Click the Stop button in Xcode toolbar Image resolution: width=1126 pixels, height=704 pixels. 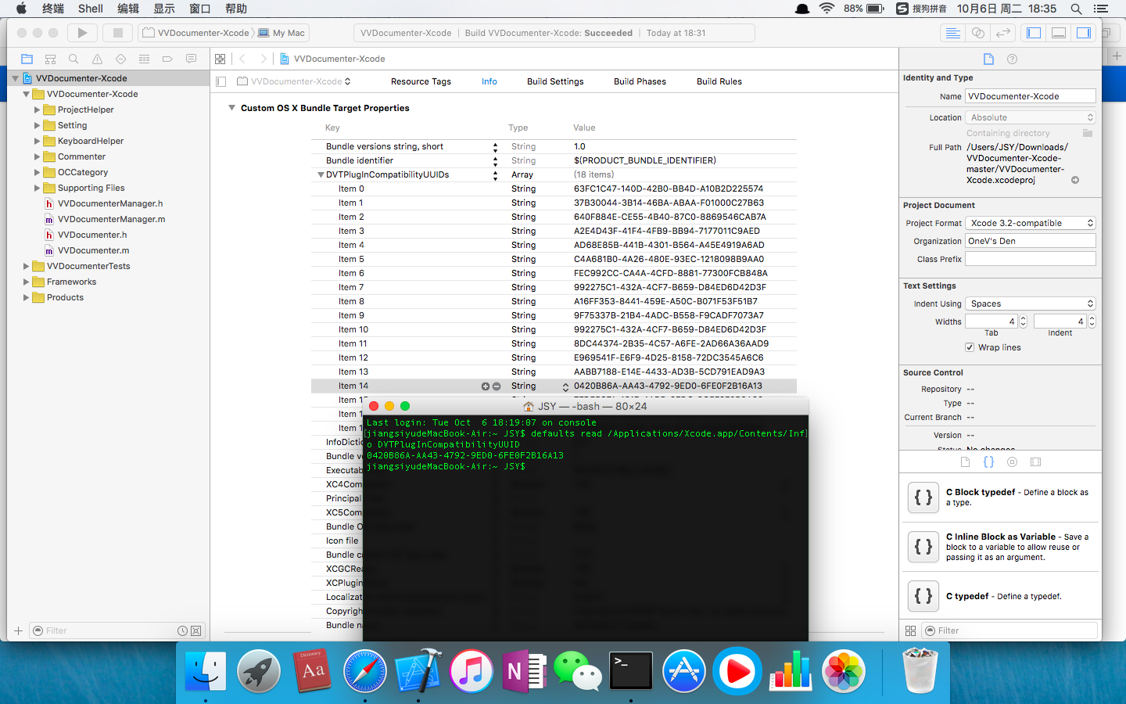coord(118,33)
